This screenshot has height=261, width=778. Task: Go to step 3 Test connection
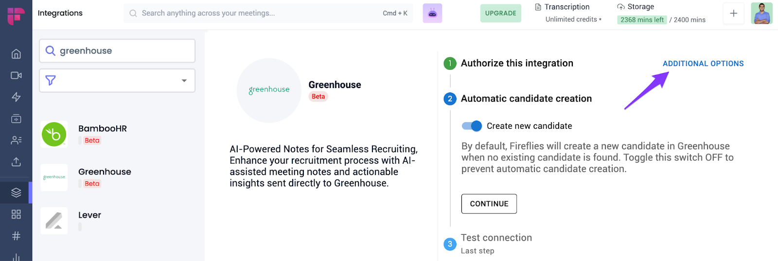[x=496, y=238]
